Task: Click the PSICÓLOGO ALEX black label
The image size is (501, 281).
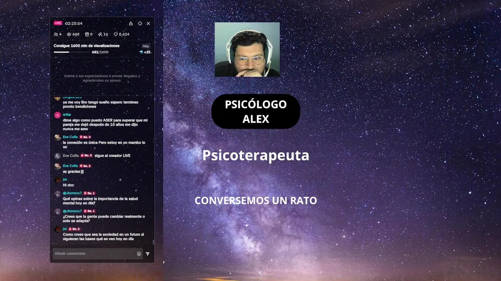Action: click(256, 111)
